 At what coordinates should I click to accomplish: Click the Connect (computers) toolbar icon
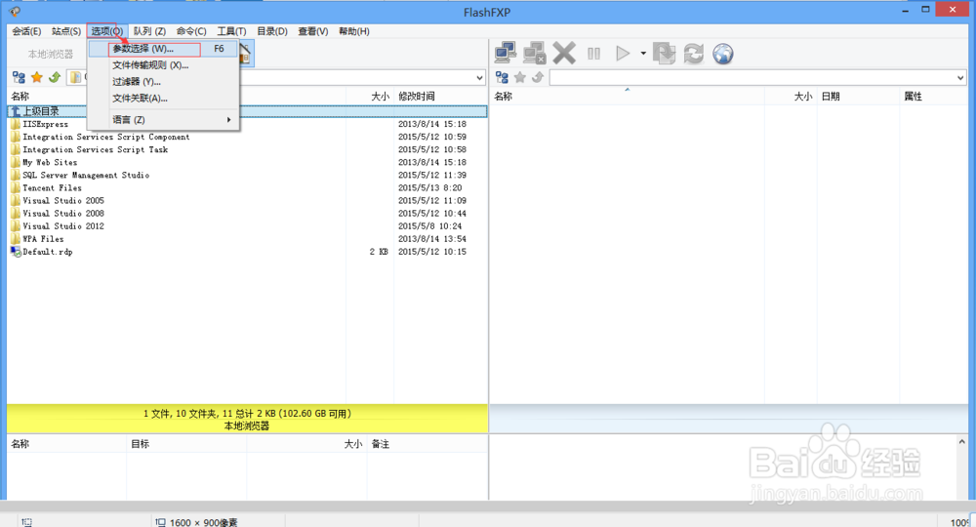tap(506, 54)
